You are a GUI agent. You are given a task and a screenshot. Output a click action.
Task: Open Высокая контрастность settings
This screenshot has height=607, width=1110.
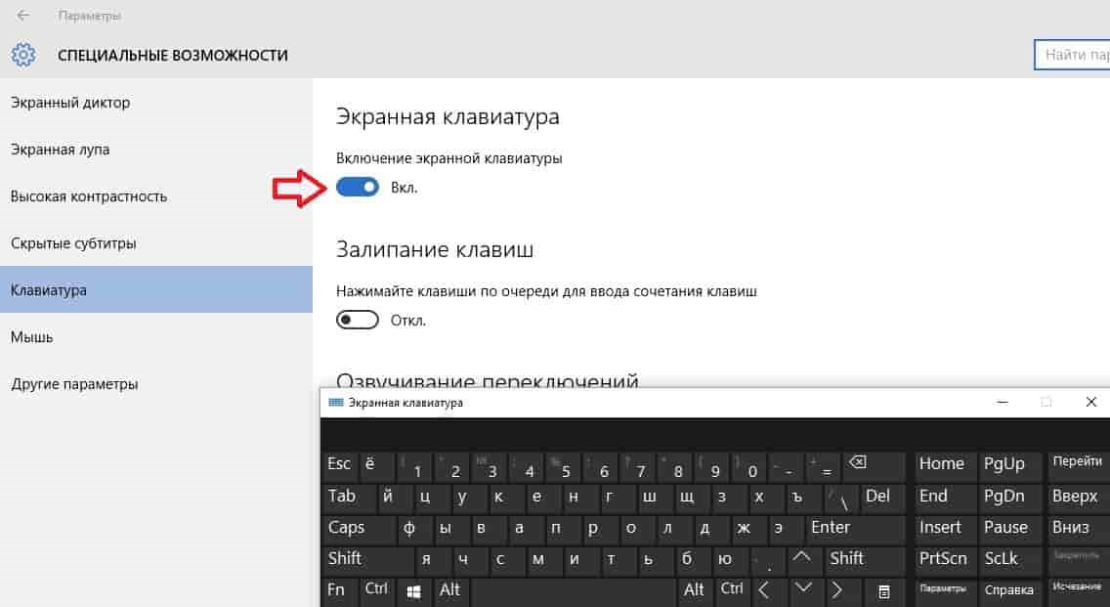(89, 196)
